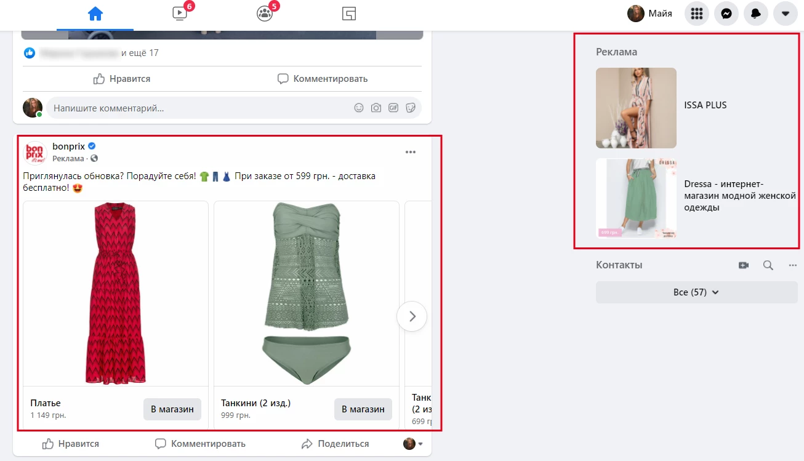Image resolution: width=804 pixels, height=461 pixels.
Task: Open the Groups tab icon
Action: [265, 14]
